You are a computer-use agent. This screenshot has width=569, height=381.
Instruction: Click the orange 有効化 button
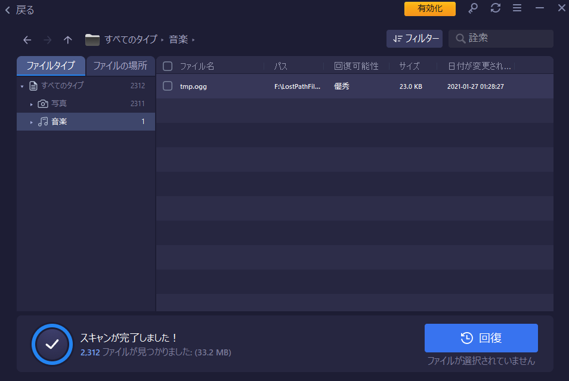429,9
